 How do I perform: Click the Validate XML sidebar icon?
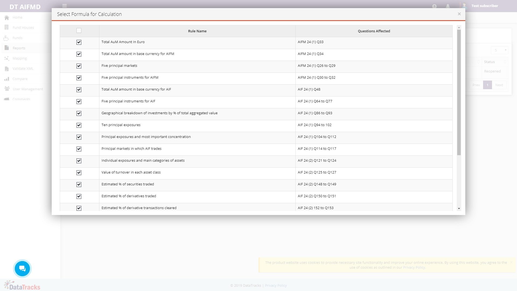click(x=7, y=69)
